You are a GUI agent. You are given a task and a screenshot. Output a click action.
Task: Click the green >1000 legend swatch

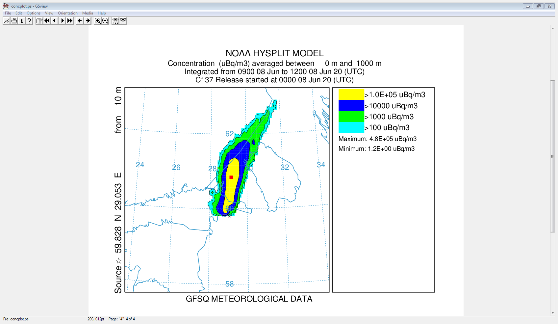(351, 117)
